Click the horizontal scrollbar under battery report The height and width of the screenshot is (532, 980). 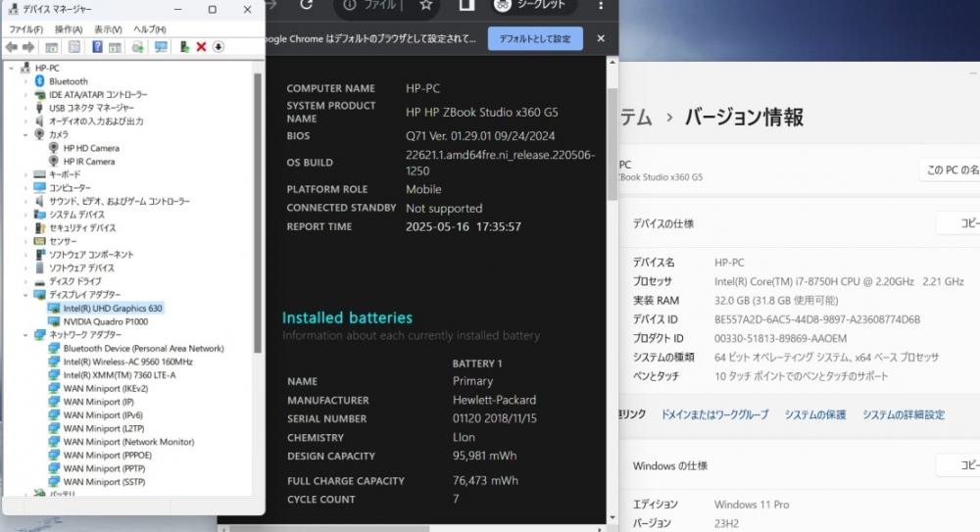(x=329, y=529)
